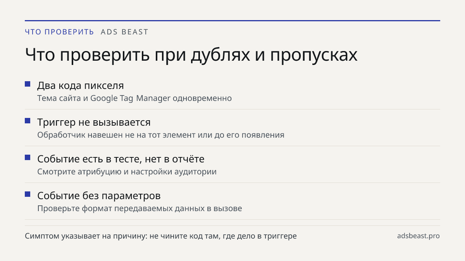Click the line "Проверьте формат передаваемых данных в вызове"
465x261 pixels.
tap(139, 208)
